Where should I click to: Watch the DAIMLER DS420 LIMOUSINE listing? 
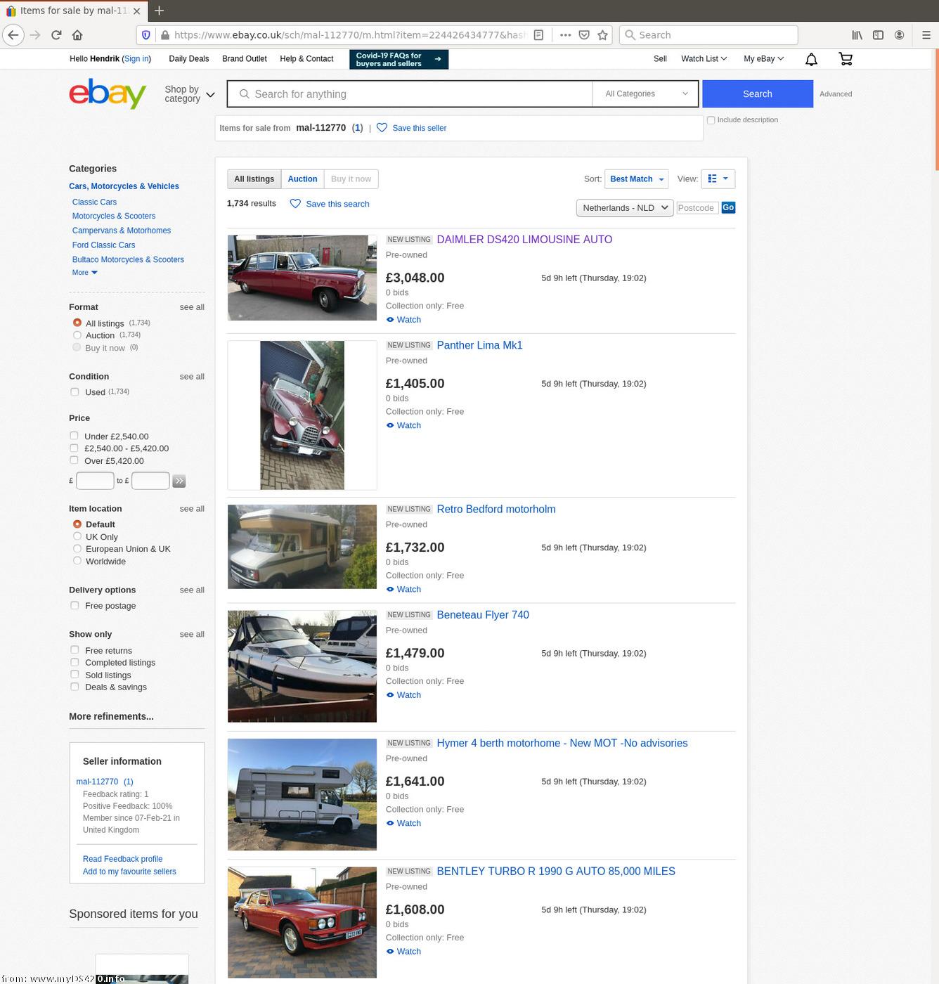click(x=403, y=320)
